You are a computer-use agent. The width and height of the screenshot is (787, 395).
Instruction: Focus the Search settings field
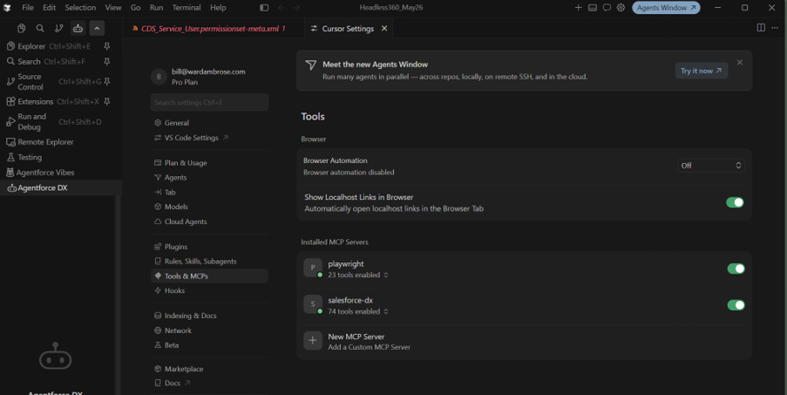pyautogui.click(x=209, y=102)
